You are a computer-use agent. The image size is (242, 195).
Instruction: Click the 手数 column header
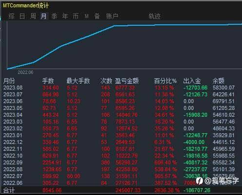[48, 81]
